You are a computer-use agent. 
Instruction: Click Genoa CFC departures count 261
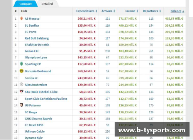pyautogui.click(x=151, y=51)
